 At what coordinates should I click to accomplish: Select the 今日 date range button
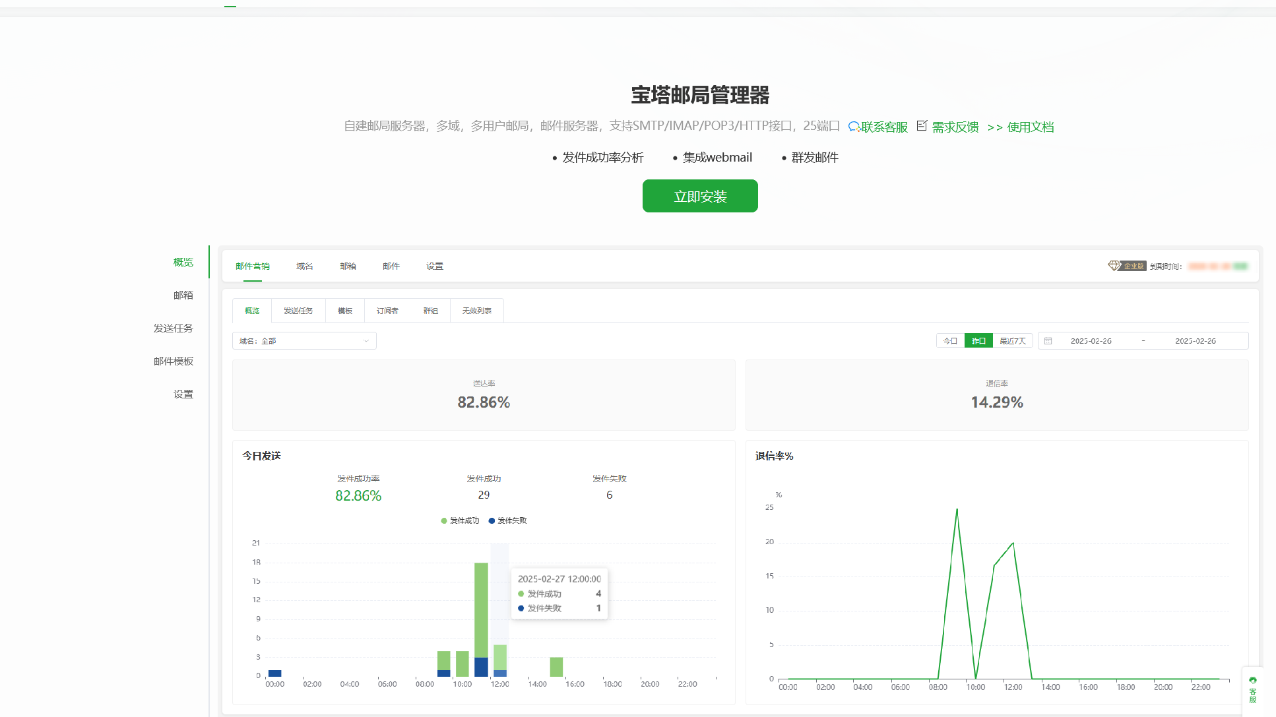coord(950,340)
